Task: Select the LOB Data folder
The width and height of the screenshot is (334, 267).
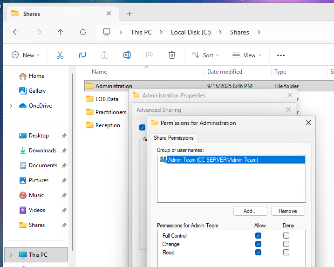Action: (x=102, y=99)
